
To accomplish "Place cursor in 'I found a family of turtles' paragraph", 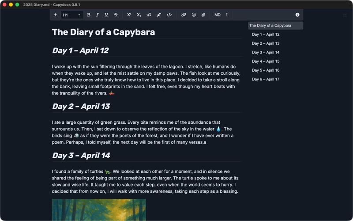I will [x=145, y=181].
